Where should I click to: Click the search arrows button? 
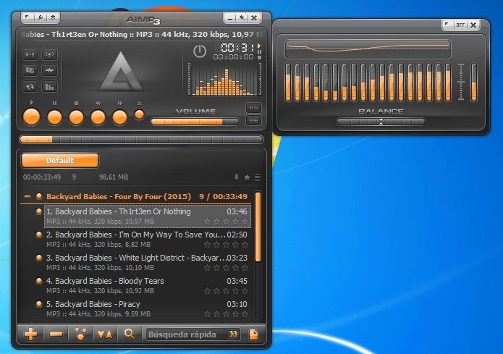[233, 334]
